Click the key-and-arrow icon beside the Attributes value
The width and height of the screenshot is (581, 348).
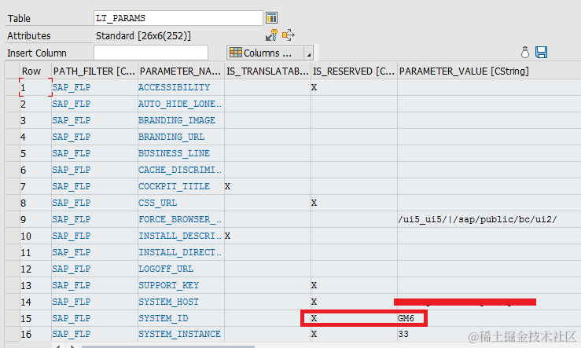(x=271, y=35)
